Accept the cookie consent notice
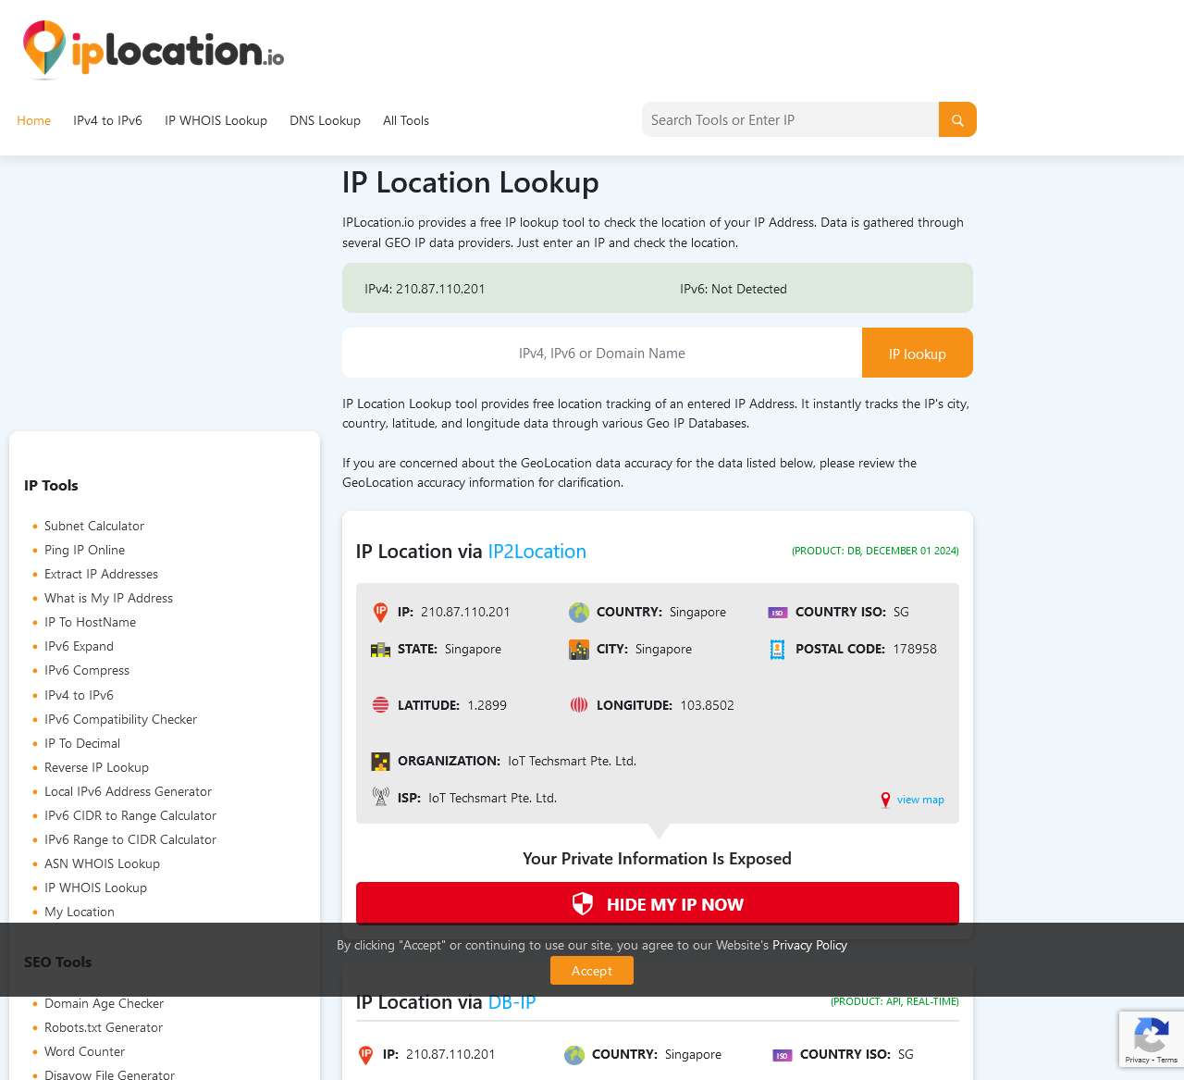 (x=591, y=970)
